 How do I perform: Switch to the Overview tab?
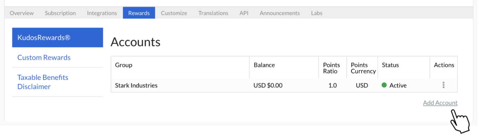(22, 13)
